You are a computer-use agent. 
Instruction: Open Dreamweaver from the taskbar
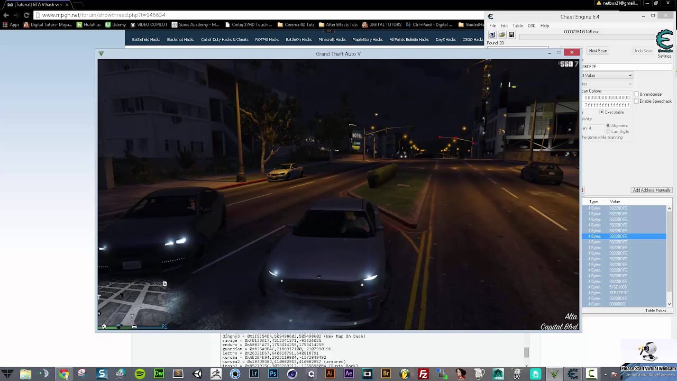159,374
